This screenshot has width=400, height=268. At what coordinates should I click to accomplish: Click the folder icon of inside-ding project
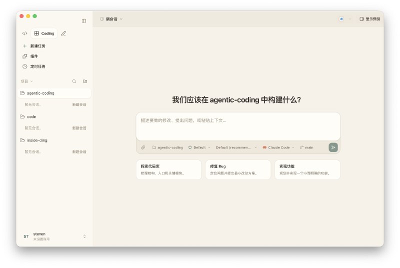(22, 140)
